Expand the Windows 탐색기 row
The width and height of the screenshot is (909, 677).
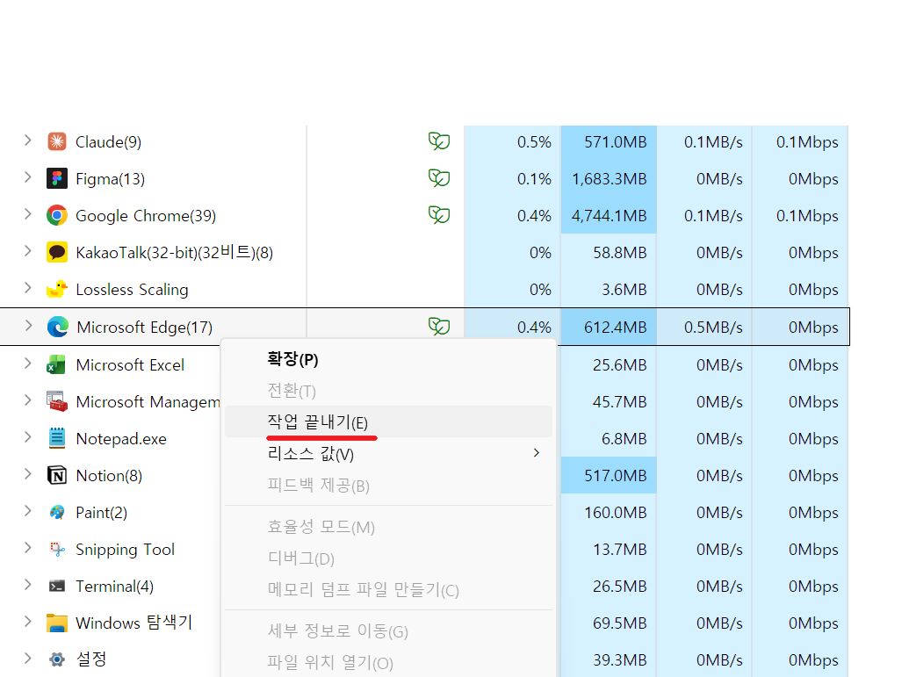tap(27, 622)
